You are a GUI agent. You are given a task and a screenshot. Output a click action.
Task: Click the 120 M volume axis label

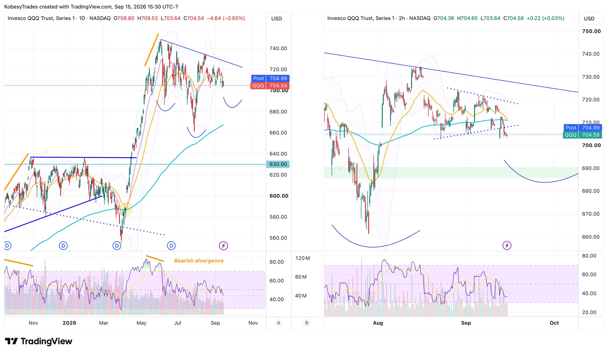pyautogui.click(x=303, y=258)
